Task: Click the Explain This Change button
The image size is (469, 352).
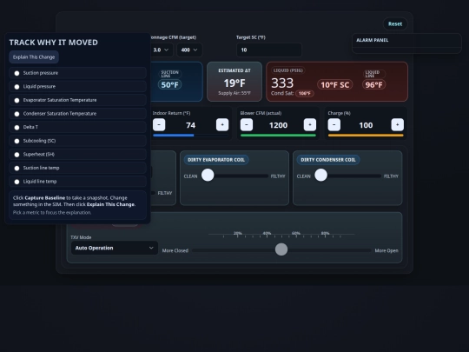Action: point(34,56)
